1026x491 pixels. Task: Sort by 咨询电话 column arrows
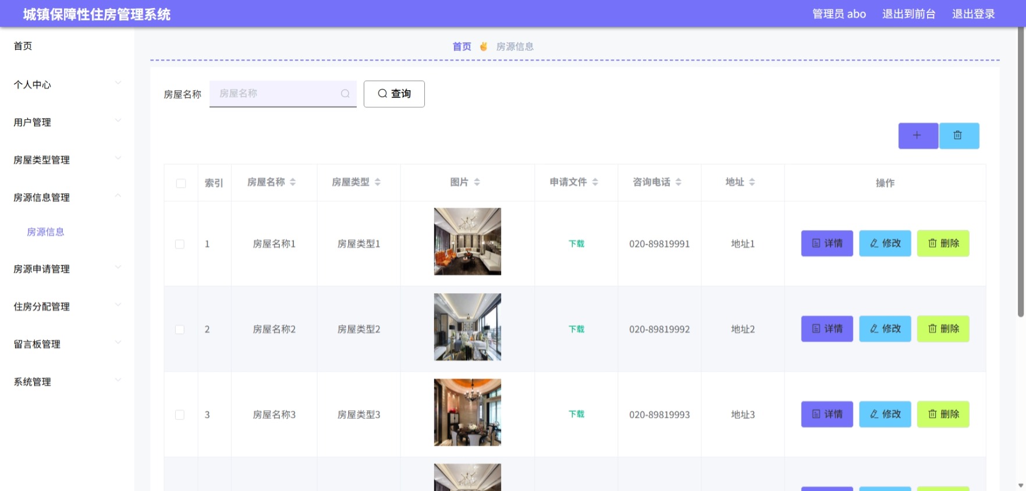pyautogui.click(x=679, y=182)
